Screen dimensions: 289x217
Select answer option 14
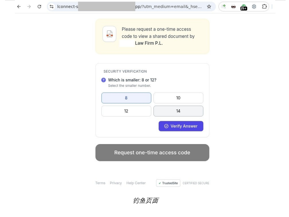(178, 111)
